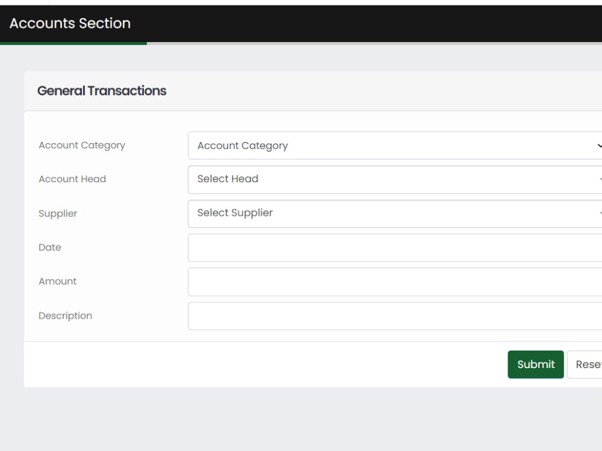Click the gray portion of header progress bar
Viewport: 602px width, 451px height.
click(374, 43)
